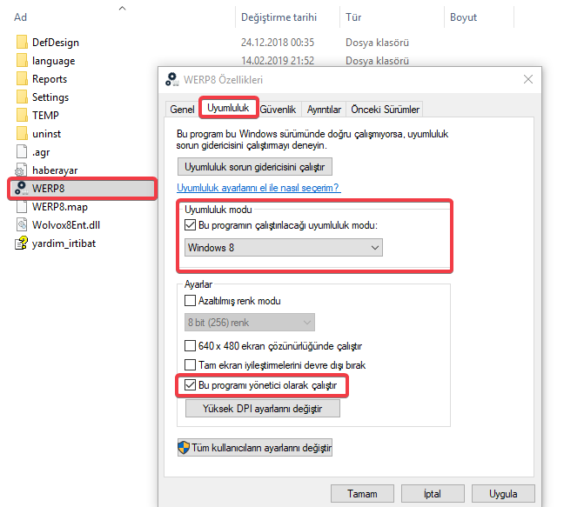The width and height of the screenshot is (584, 507).
Task: Switch to the Güvenlik tab
Action: click(278, 110)
